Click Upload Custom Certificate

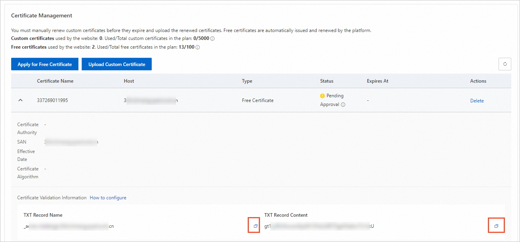pos(117,64)
